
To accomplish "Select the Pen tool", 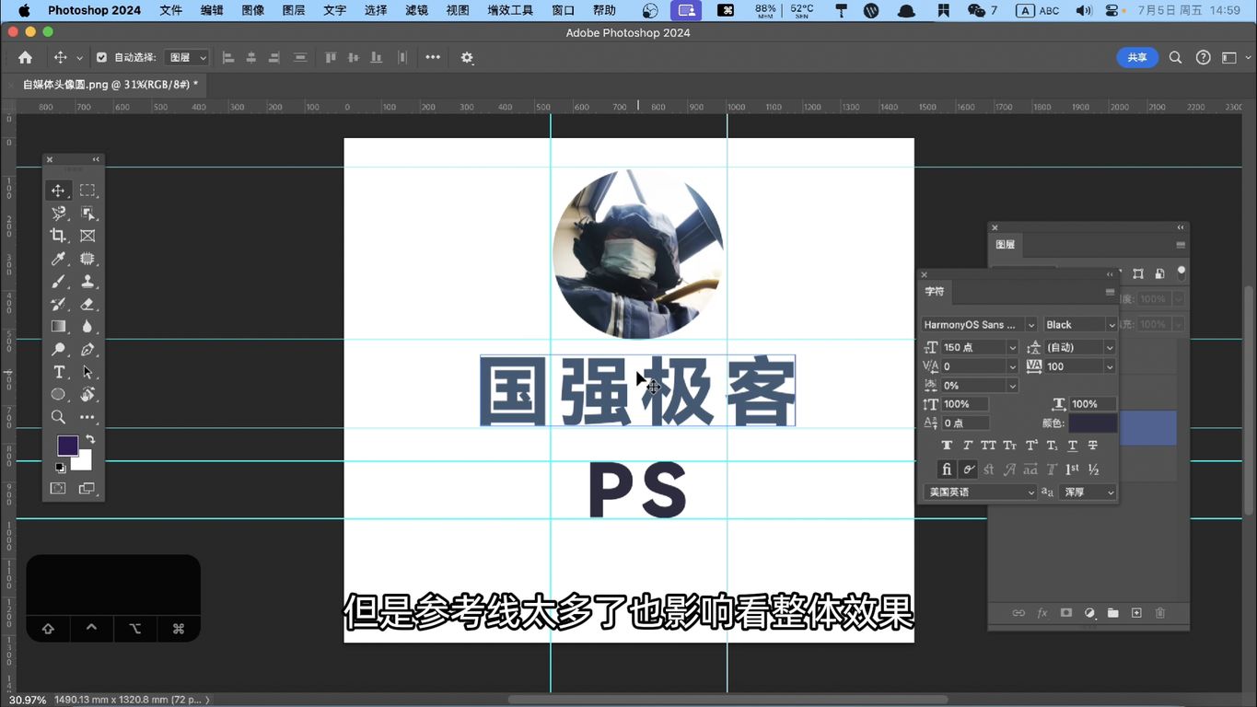I will click(87, 350).
